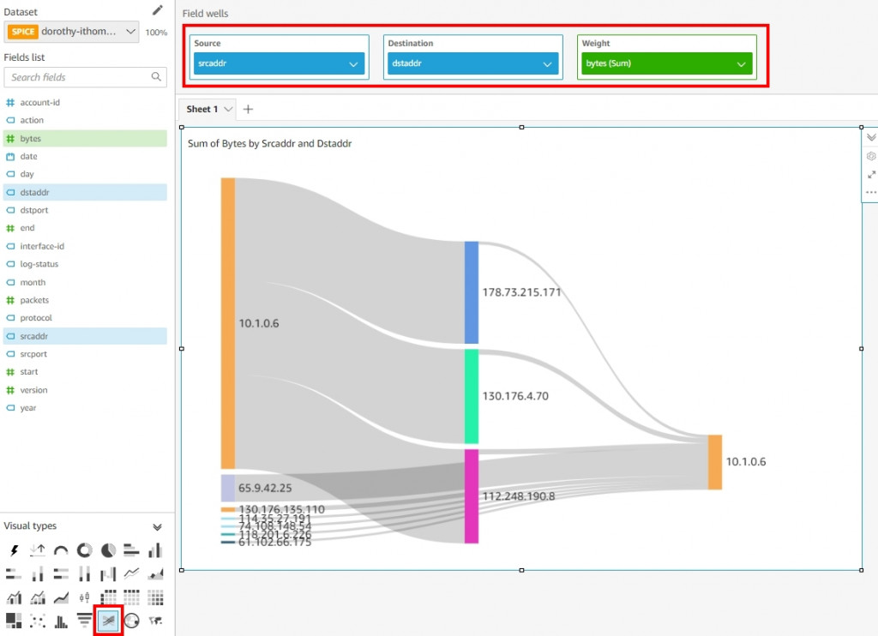The height and width of the screenshot is (636, 878).
Task: Choose the histogram visual type
Action: click(x=61, y=621)
